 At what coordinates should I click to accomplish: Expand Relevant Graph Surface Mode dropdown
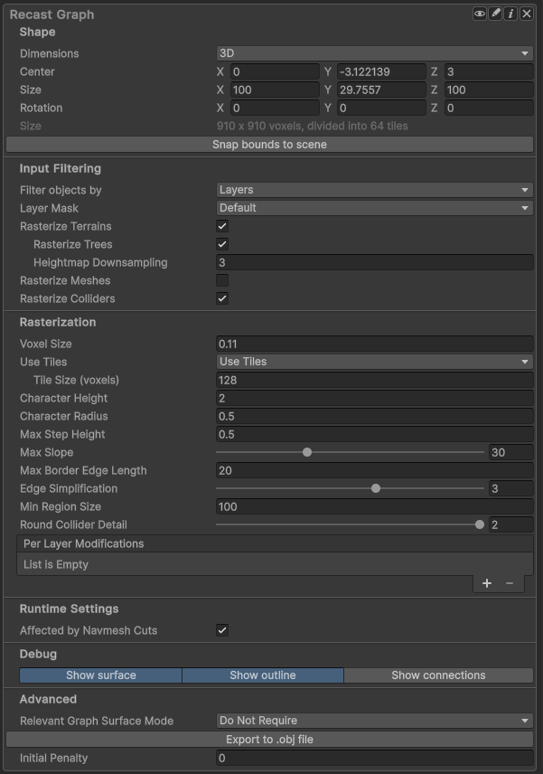374,721
